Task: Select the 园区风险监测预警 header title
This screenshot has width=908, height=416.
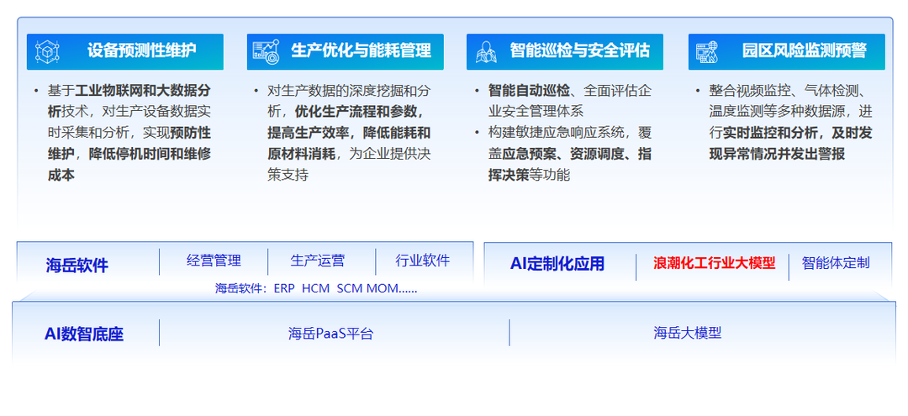Action: click(x=804, y=50)
